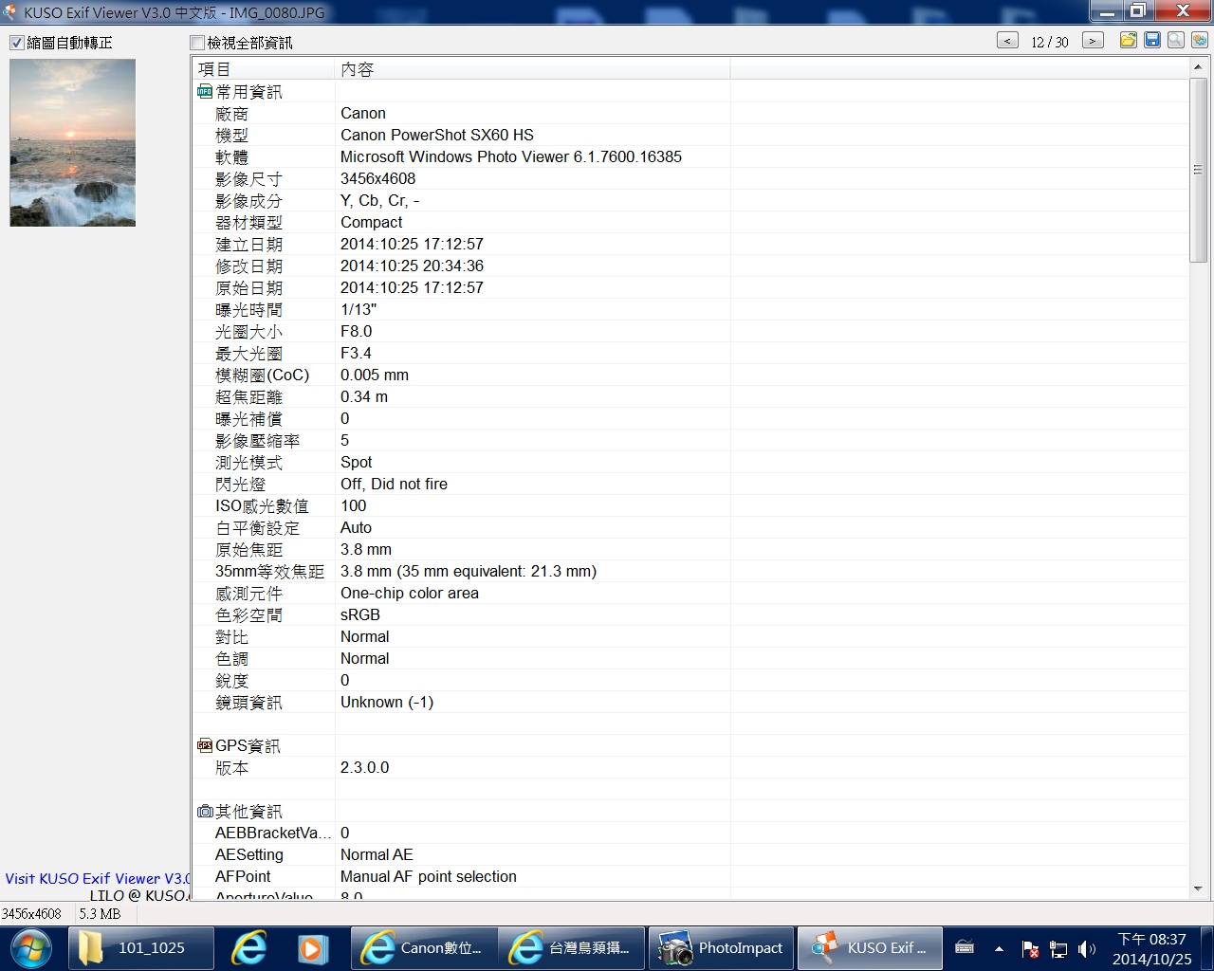Open the Action Center flag icon
The height and width of the screenshot is (971, 1214).
1030,948
